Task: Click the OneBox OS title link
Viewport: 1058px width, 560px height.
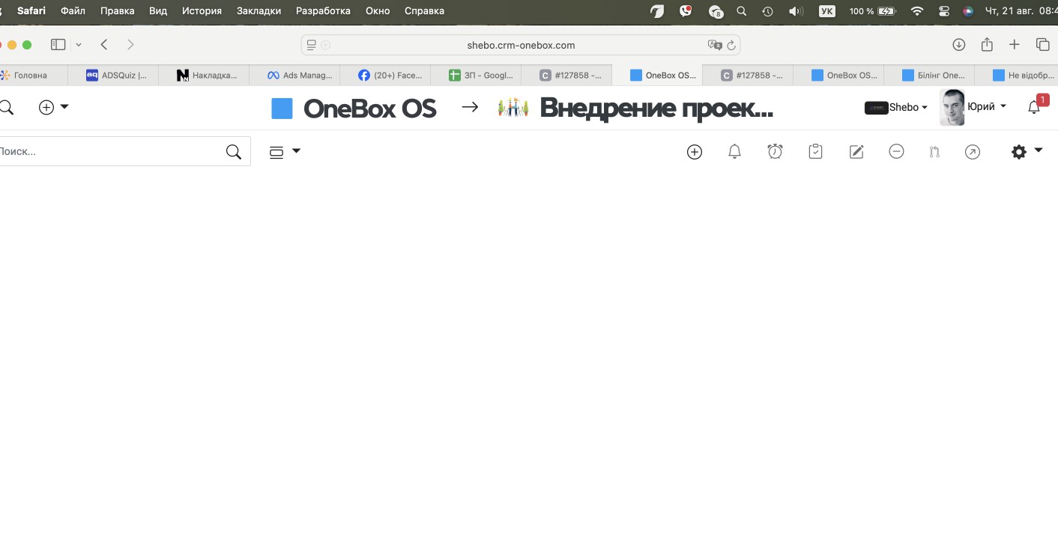Action: click(369, 109)
